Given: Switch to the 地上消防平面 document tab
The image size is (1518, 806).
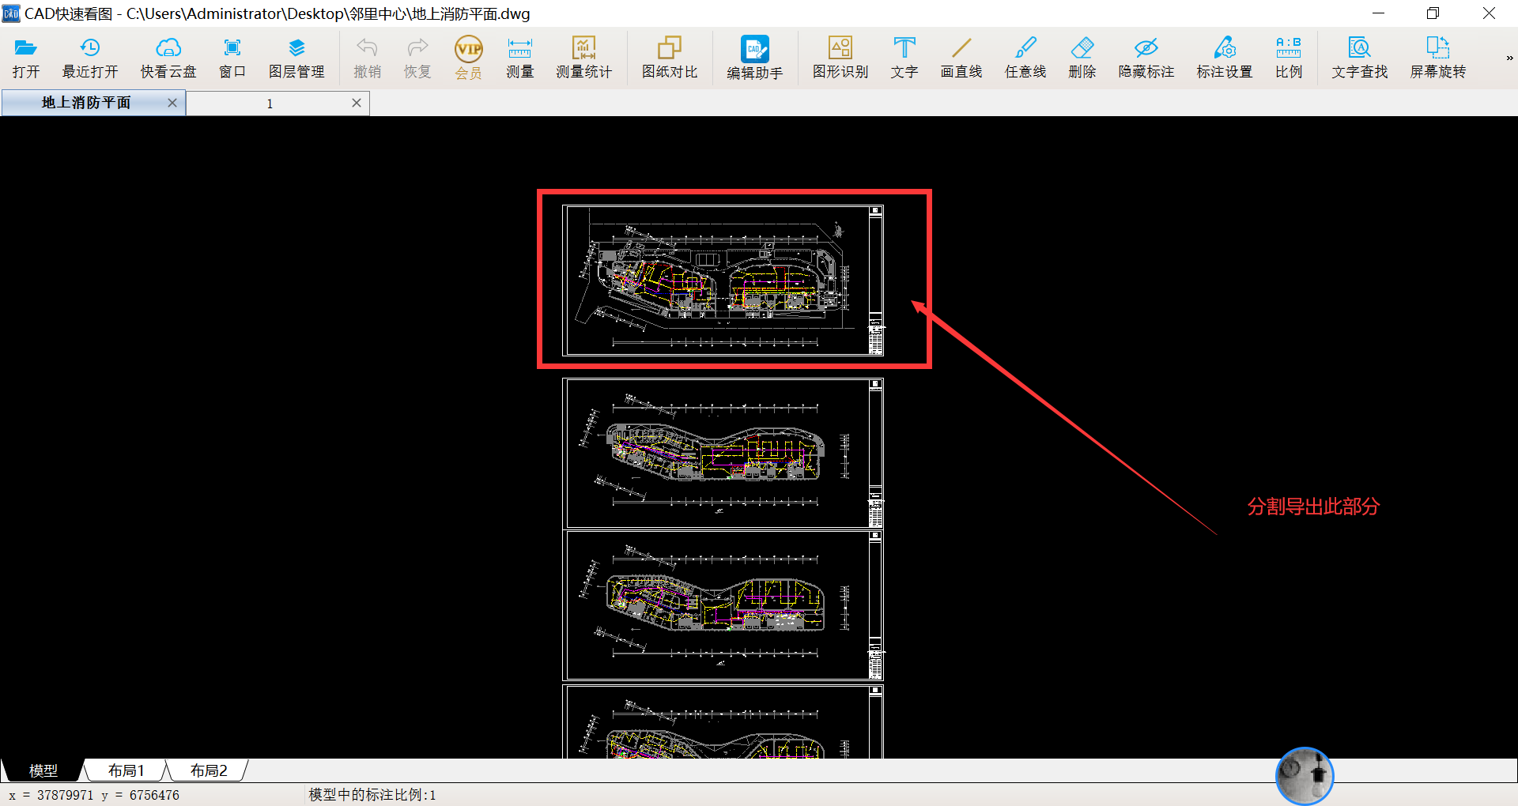Looking at the screenshot, I should coord(86,103).
